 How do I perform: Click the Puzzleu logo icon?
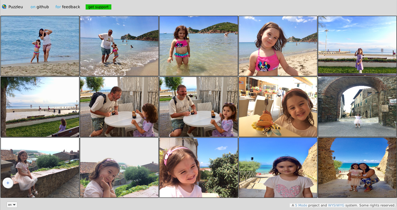(4, 7)
